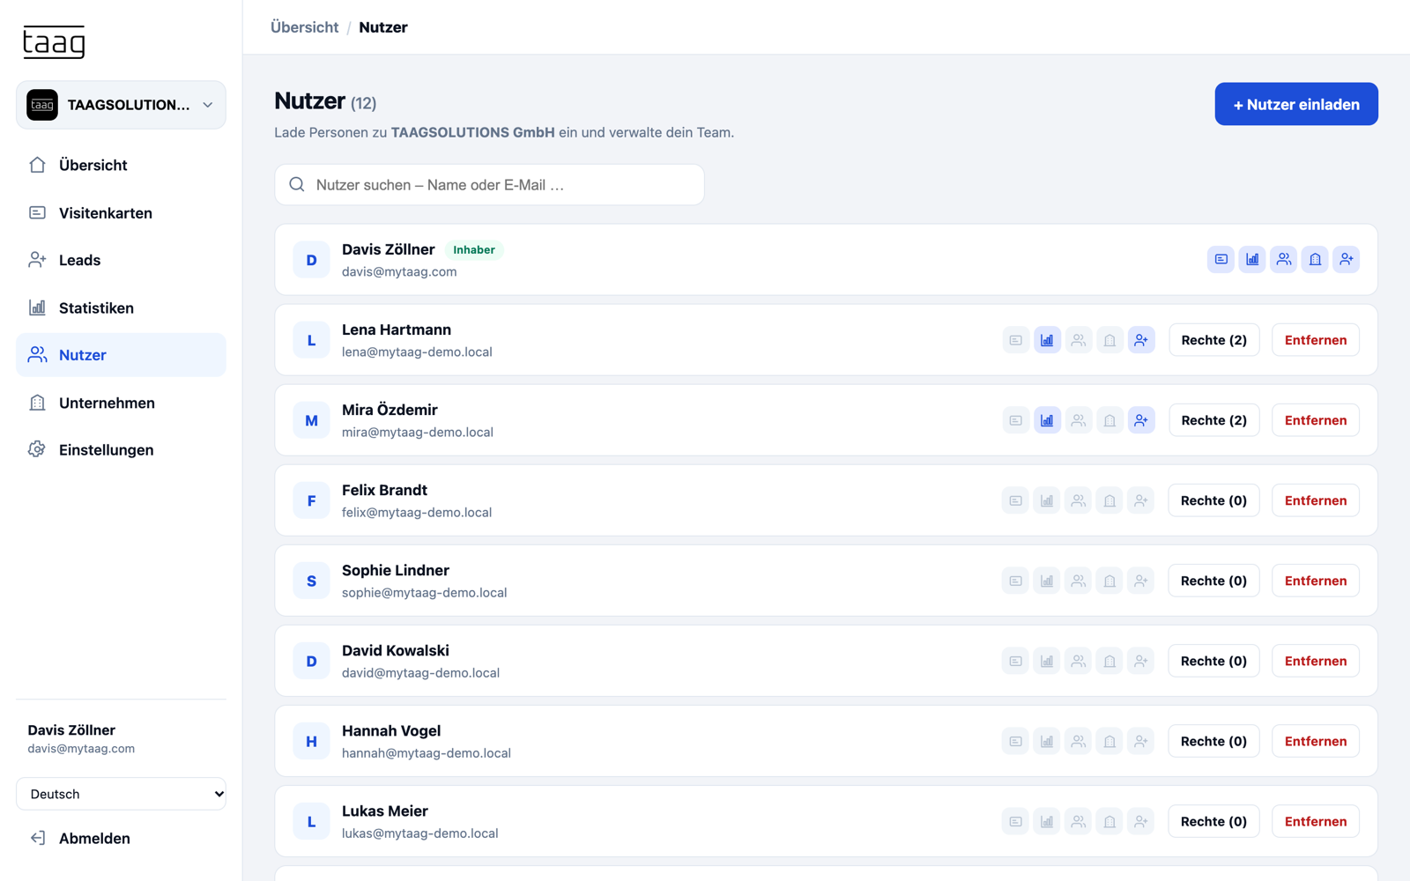Expand the TAAGSOLUTIONS company switcher
1410x881 pixels.
pos(121,105)
